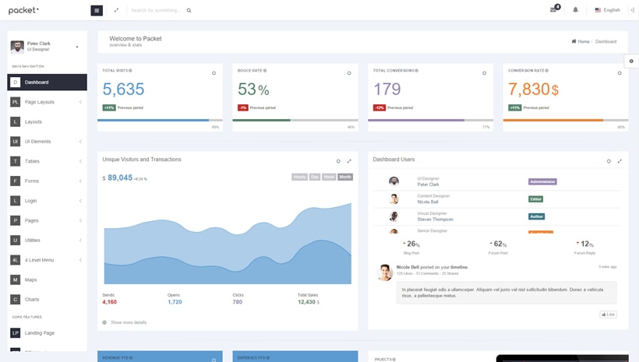
Task: Click the circle refresh icon on Total Visits card
Action: [x=214, y=73]
